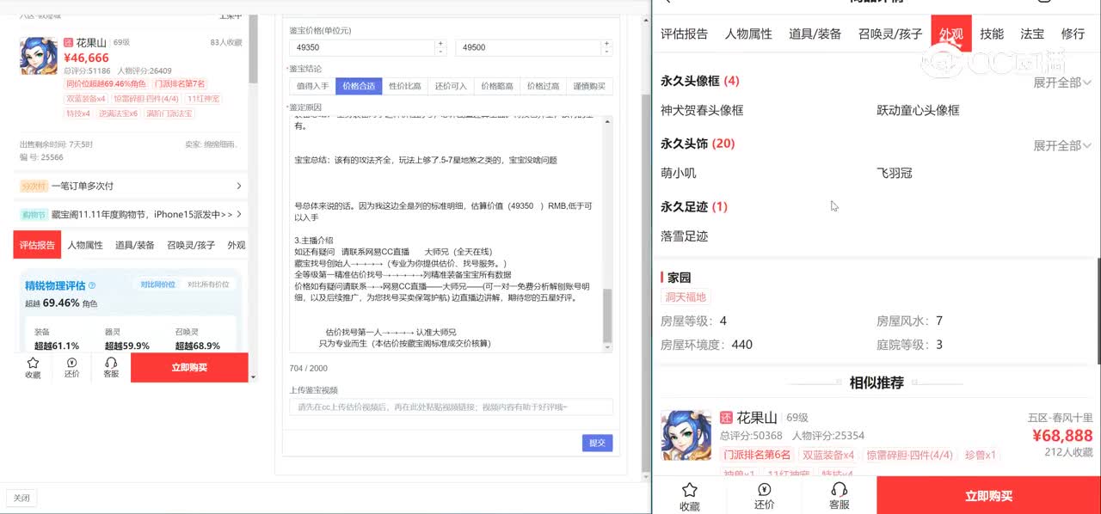The image size is (1101, 514).
Task: Expand all 永久头饰 items
Action: tap(1061, 145)
